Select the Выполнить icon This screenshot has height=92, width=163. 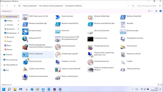pos(58,32)
